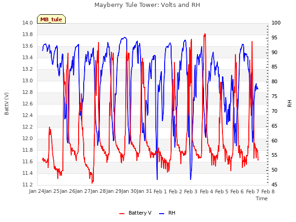The image size is (296, 222).
Task: Click the Jan 27 x-axis tick label
Action: point(83,191)
